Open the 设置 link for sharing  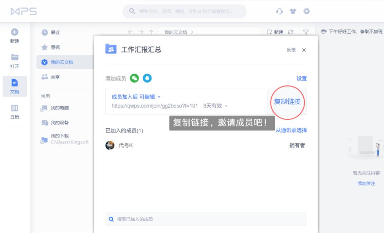click(301, 78)
